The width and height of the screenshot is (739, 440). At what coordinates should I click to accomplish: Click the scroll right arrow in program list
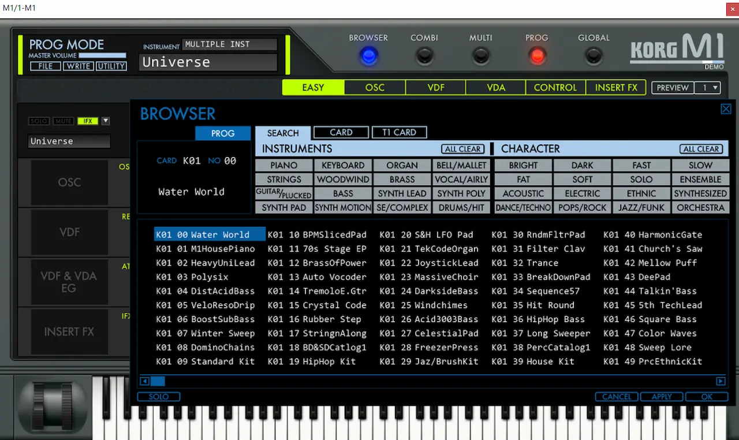click(721, 381)
